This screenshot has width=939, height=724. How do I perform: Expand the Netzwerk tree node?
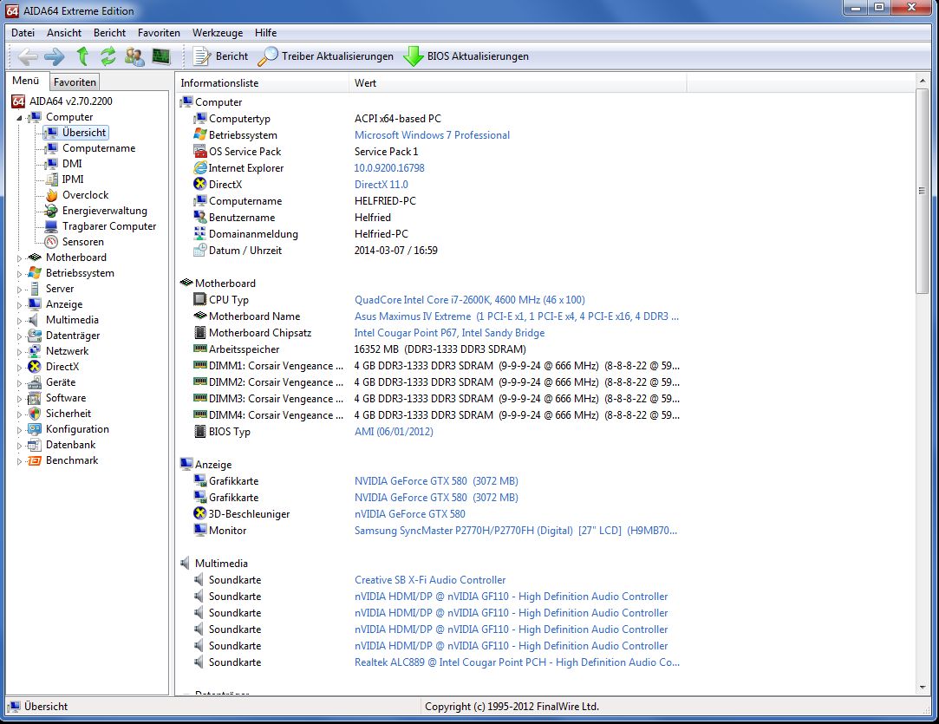click(x=20, y=351)
